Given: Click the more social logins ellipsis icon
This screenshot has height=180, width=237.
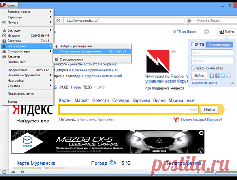Looking at the screenshot, I should (228, 76).
